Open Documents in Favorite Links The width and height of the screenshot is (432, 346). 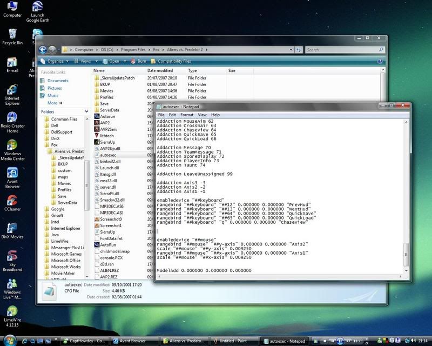tap(58, 81)
